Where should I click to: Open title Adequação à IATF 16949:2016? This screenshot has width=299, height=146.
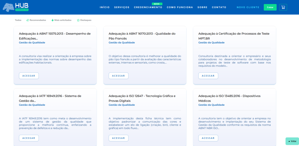[x=50, y=98]
